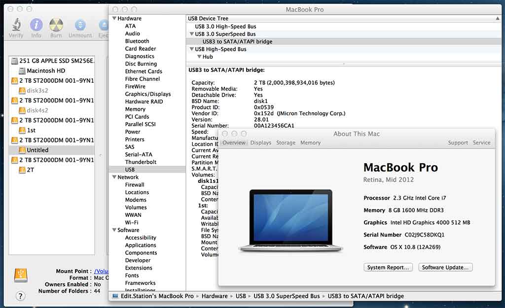Collapse the USB 3.0 SuperSpeed Bus node
Image resolution: width=505 pixels, height=308 pixels.
pos(192,34)
